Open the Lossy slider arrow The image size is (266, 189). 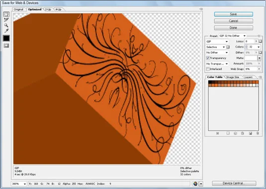256,41
